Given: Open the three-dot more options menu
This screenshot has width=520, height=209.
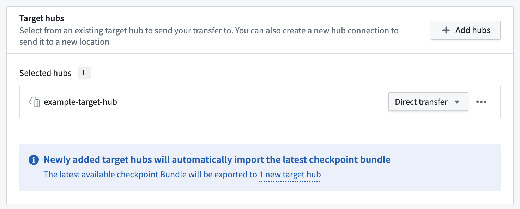Looking at the screenshot, I should (x=481, y=102).
